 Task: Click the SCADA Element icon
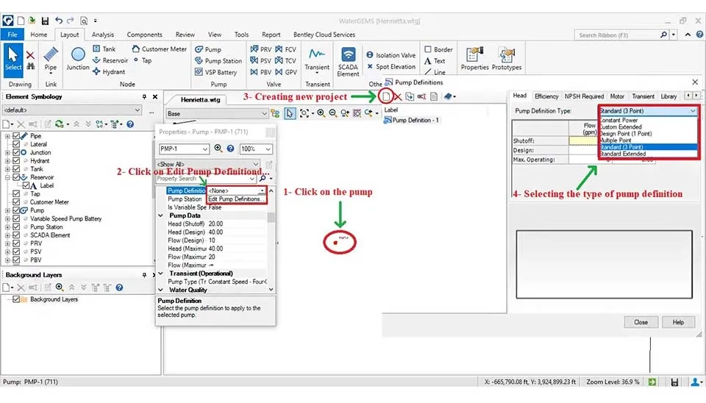click(348, 58)
